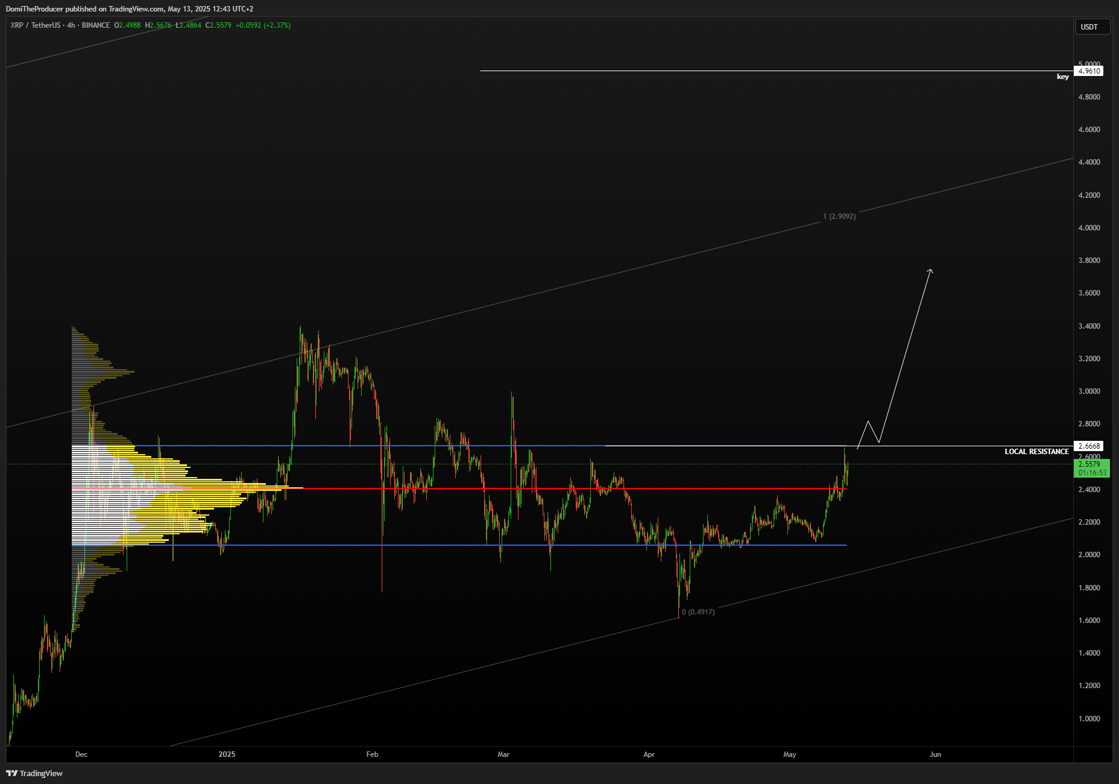
Task: Click the May date axis label
Action: tap(790, 754)
